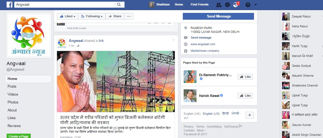The height and width of the screenshot is (138, 323).
Task: Click the Angwaal search input field
Action: 64,4
